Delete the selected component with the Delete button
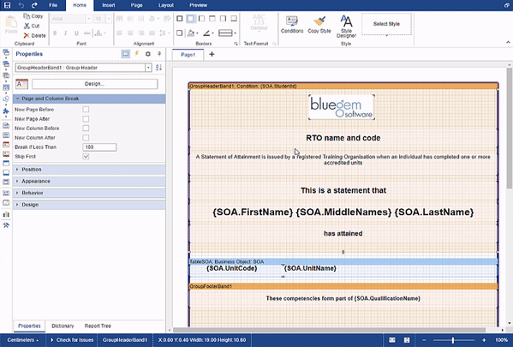 coord(34,35)
